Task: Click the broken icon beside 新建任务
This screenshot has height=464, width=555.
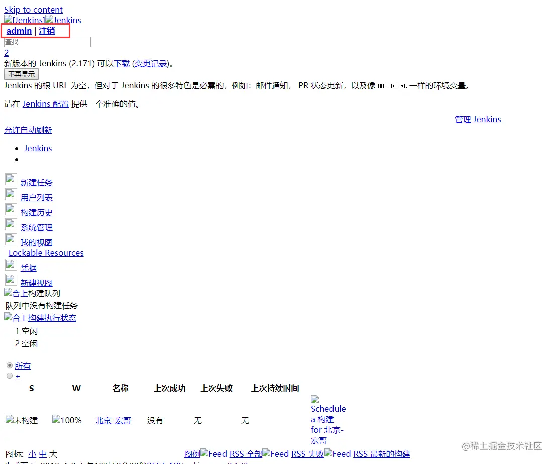Action: (11, 179)
